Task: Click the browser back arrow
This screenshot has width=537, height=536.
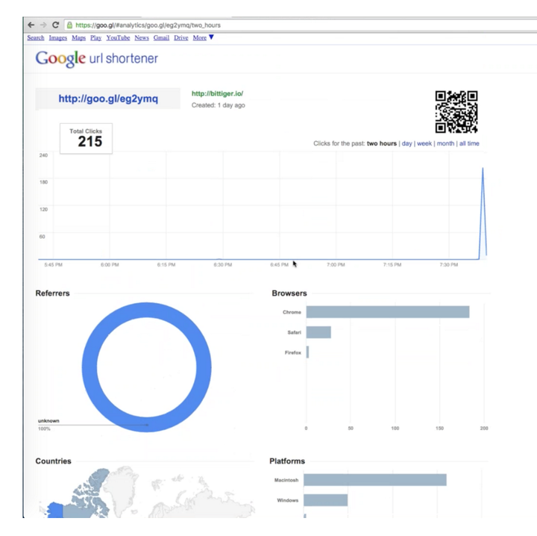Action: (31, 25)
